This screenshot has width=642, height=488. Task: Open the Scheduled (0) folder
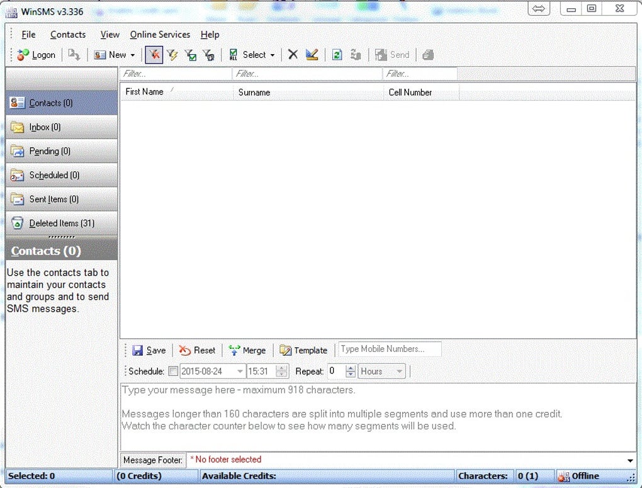[x=62, y=175]
